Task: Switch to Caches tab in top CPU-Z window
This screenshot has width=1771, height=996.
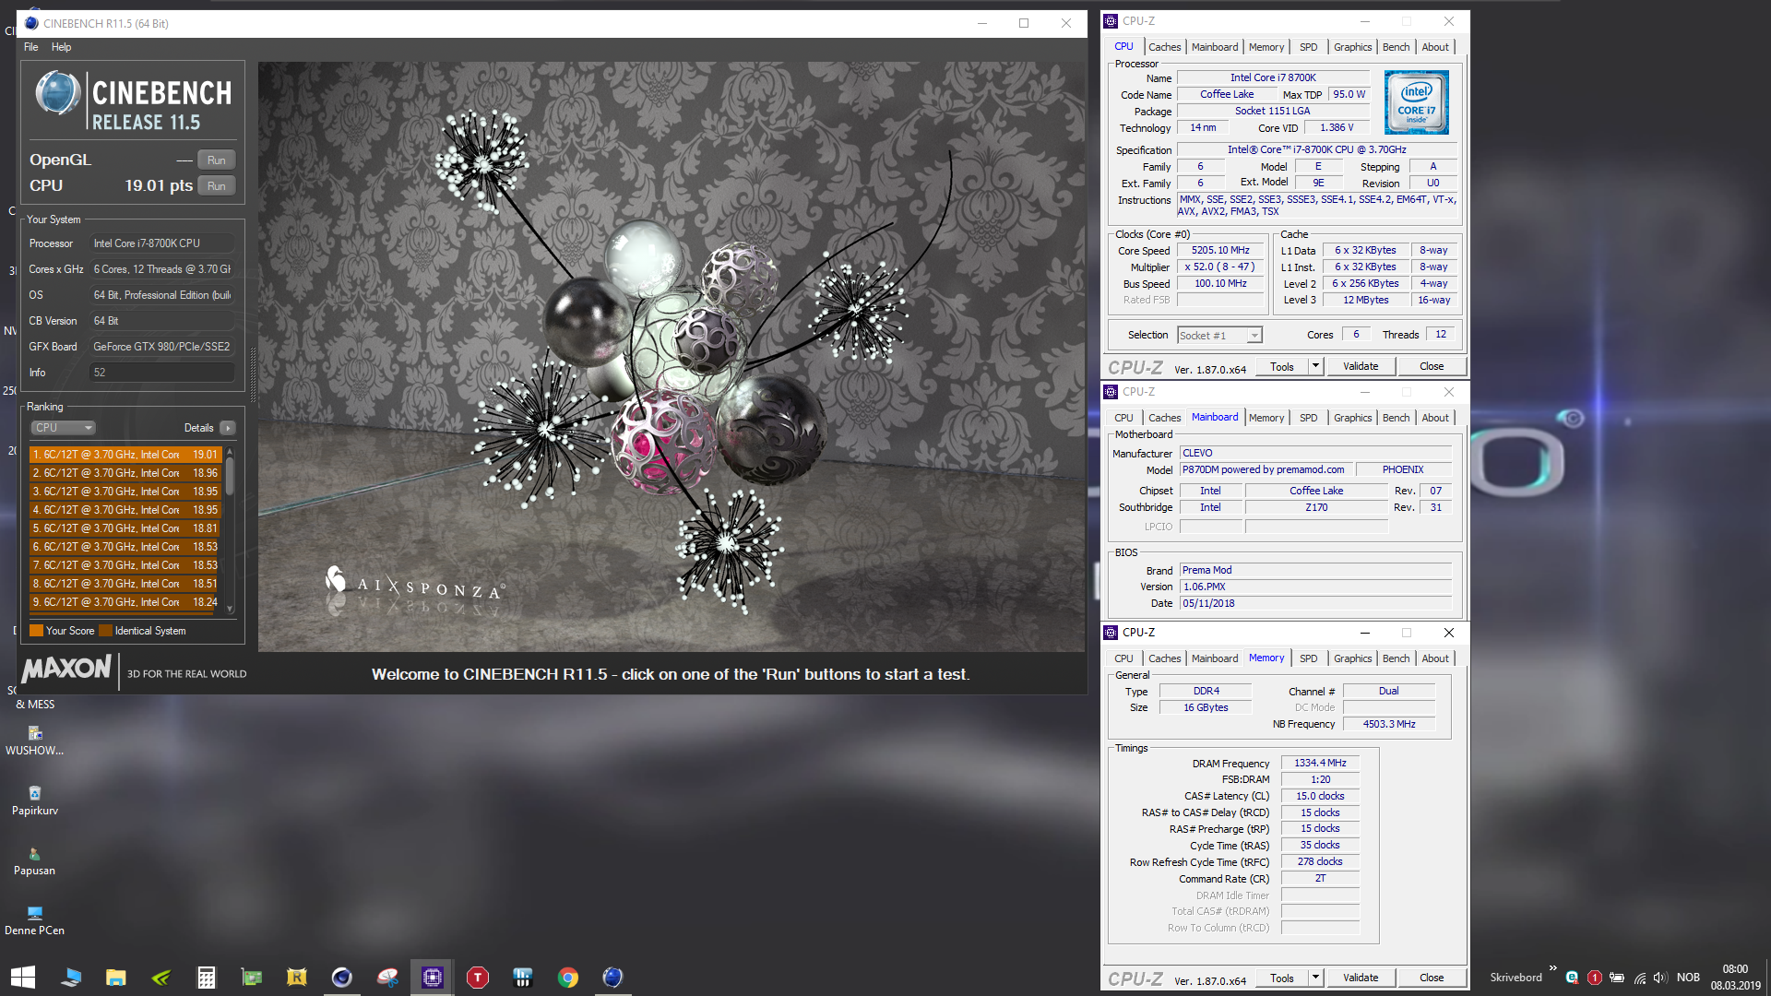Action: 1164,47
